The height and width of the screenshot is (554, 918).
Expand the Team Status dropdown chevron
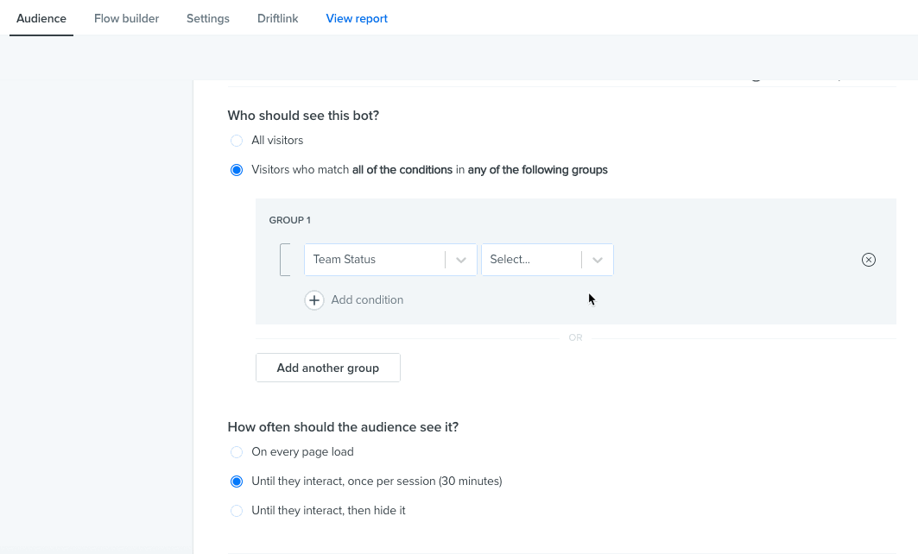461,260
